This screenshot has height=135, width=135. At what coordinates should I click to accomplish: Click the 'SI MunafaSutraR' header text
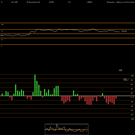(33, 2)
